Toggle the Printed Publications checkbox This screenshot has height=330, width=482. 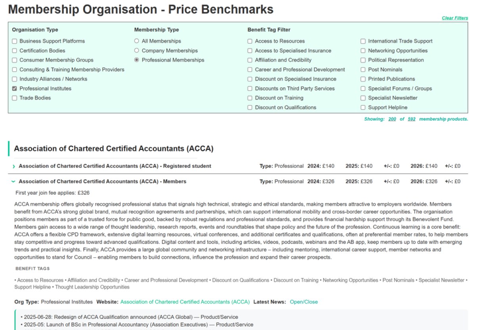(x=363, y=79)
